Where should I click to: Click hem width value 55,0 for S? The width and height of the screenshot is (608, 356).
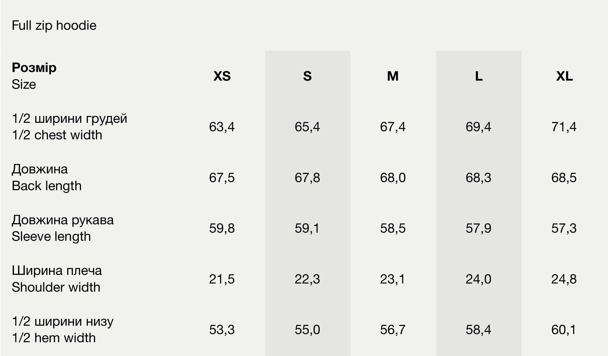[307, 330]
